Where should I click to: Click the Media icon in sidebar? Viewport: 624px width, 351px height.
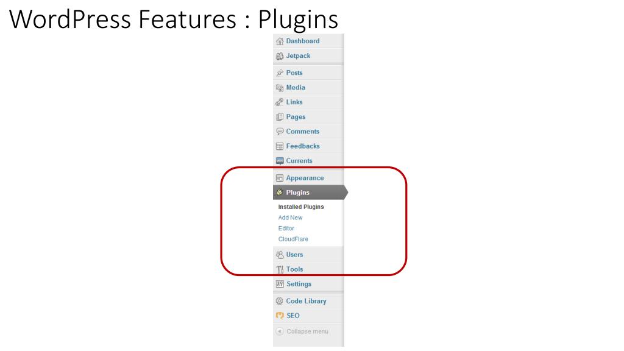coord(280,88)
